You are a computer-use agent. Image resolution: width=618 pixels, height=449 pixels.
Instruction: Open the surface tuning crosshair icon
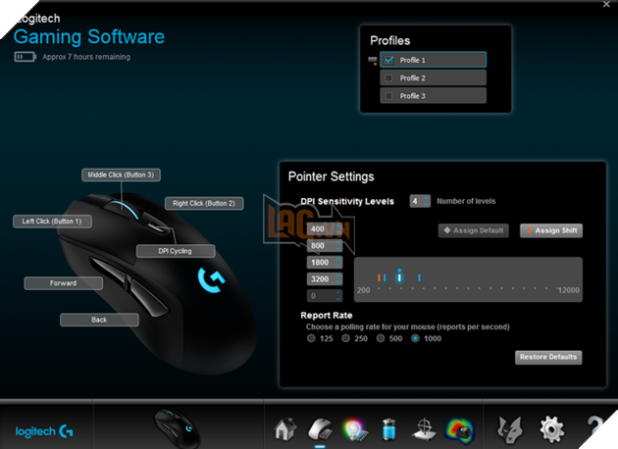[424, 429]
